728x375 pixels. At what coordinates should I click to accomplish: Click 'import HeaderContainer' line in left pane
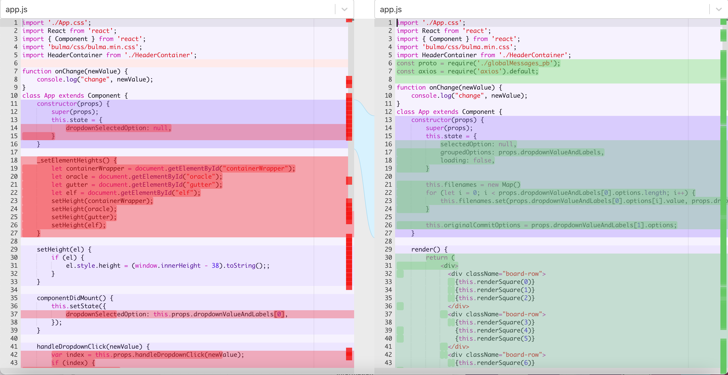109,55
